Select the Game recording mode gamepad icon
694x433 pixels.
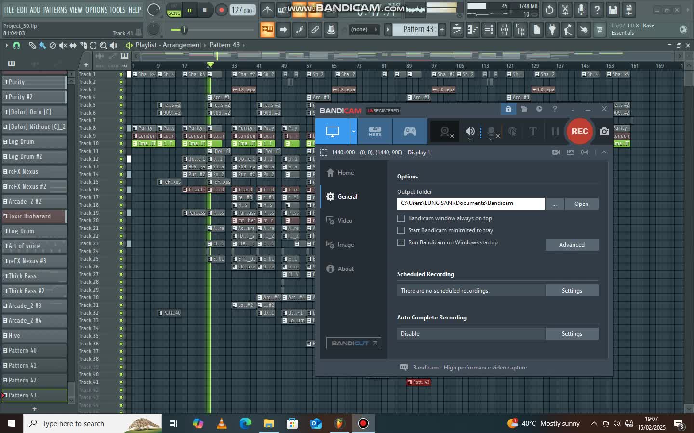pyautogui.click(x=410, y=131)
